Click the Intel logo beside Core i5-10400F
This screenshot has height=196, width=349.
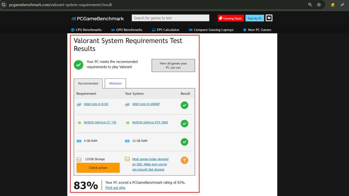tap(127, 104)
